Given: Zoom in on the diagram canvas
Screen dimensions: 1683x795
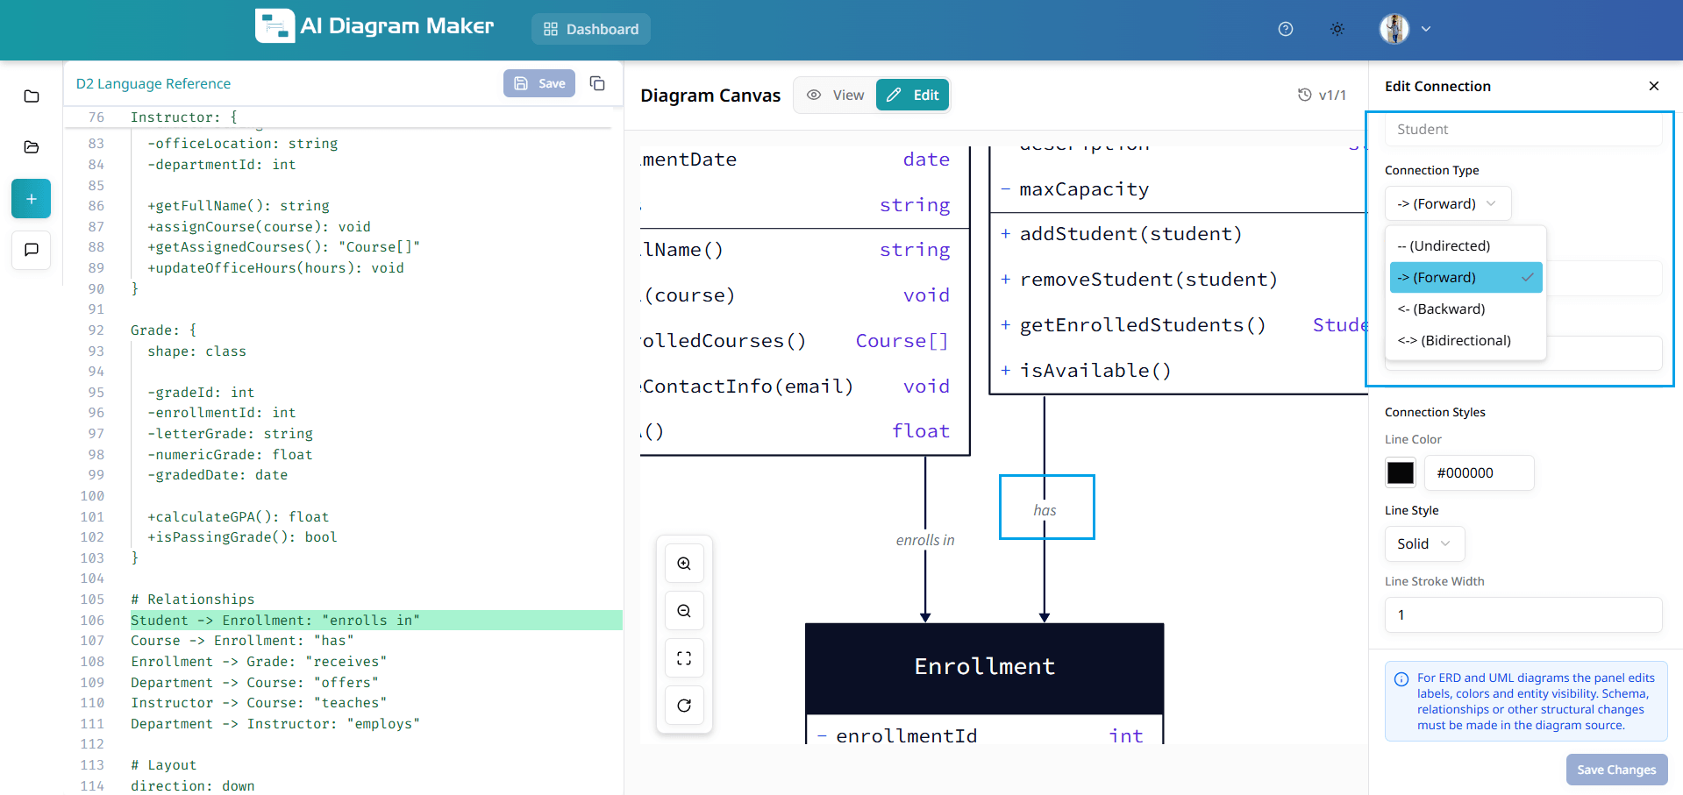Looking at the screenshot, I should tap(684, 563).
